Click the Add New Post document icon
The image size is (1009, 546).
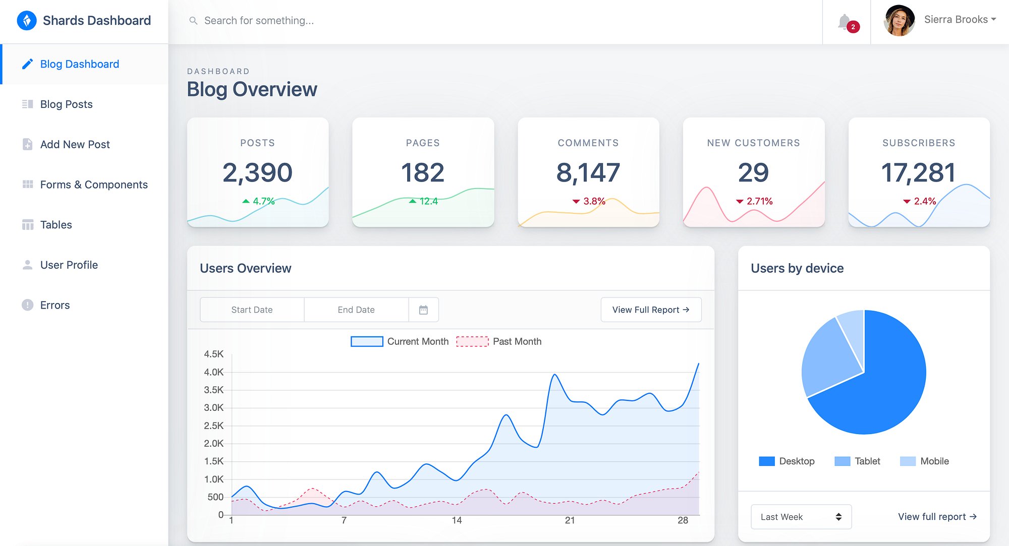point(28,144)
